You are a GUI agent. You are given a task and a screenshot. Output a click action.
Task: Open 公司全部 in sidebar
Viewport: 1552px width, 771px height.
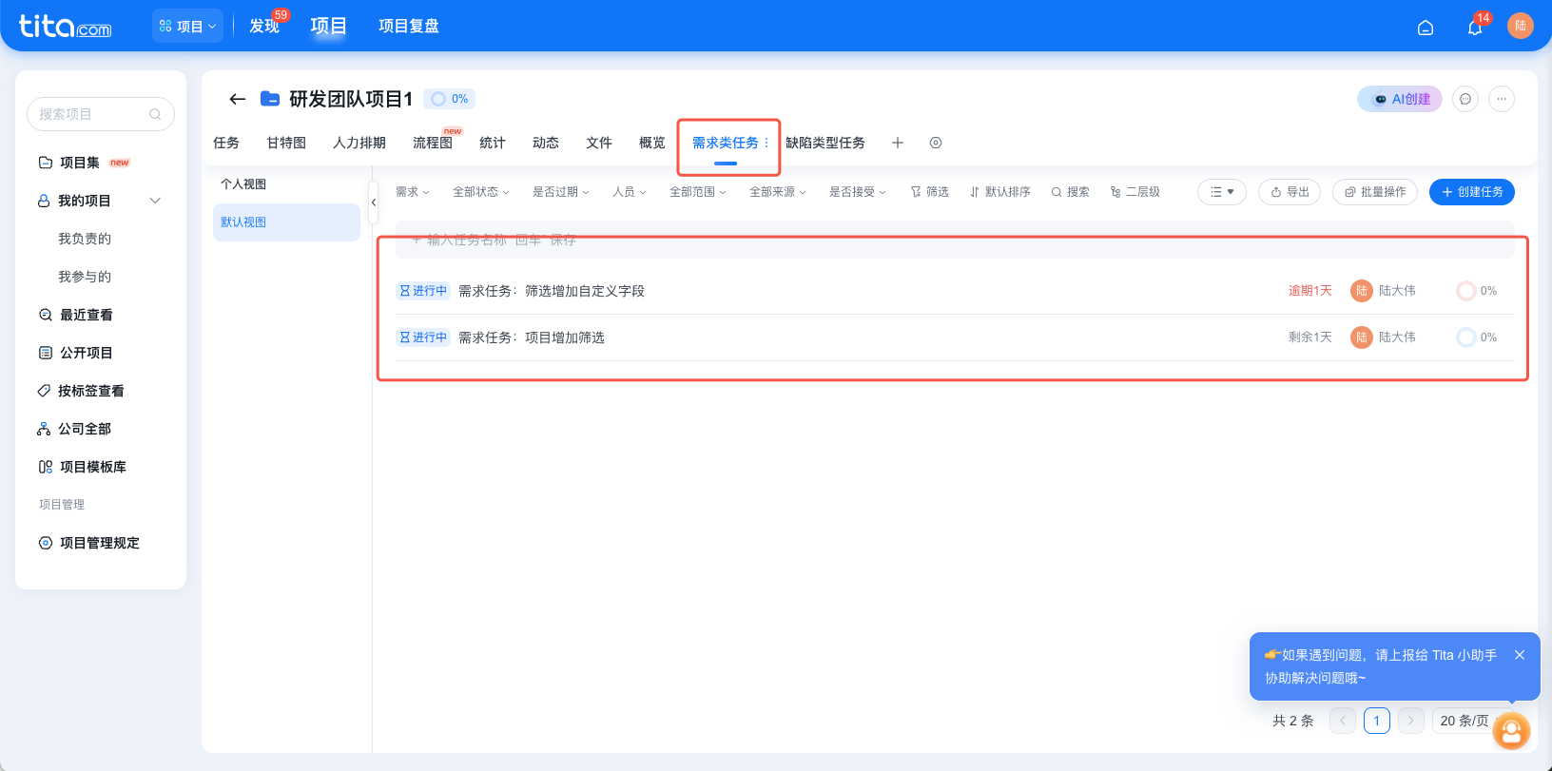pos(74,429)
